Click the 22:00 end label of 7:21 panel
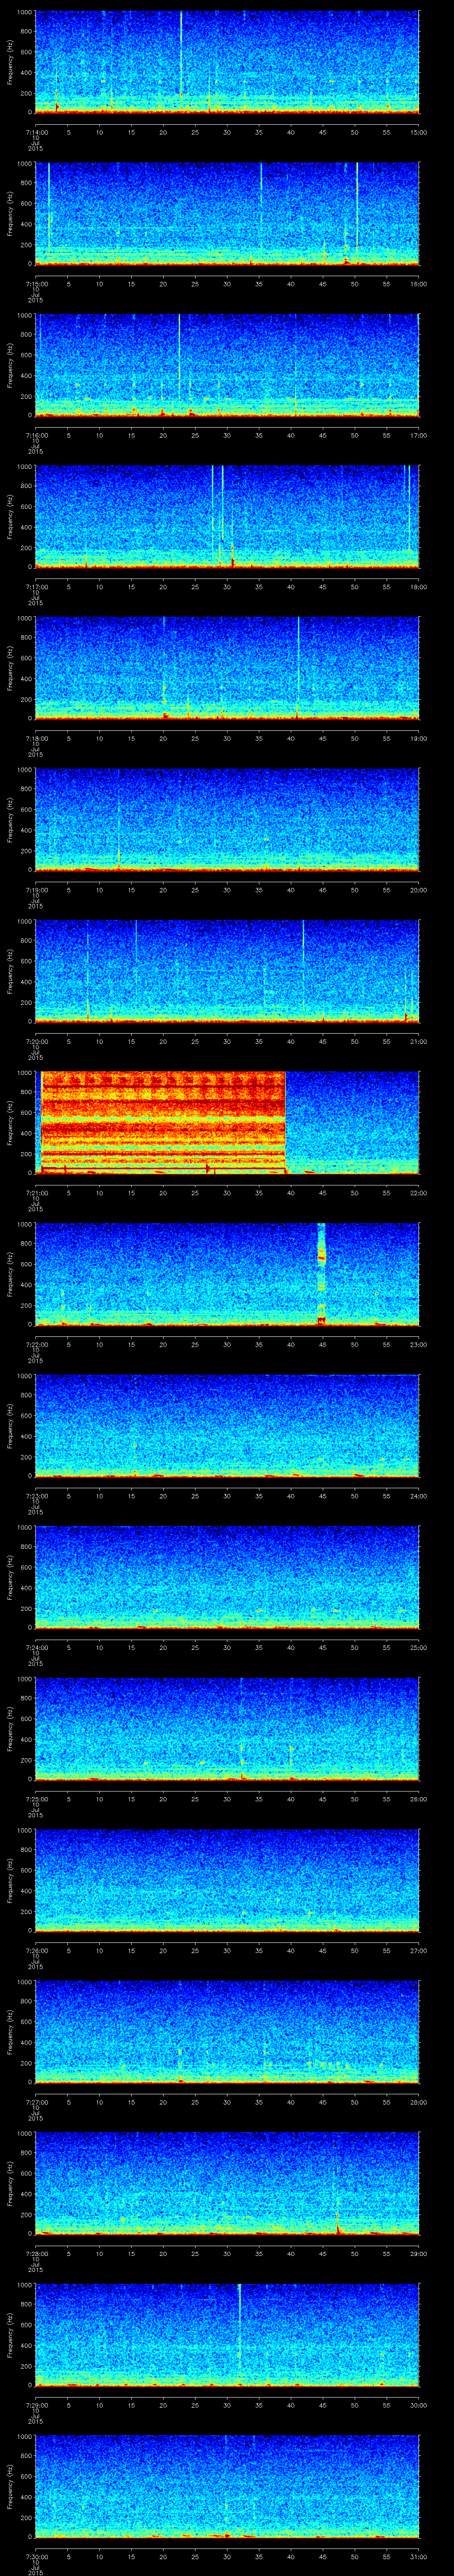The width and height of the screenshot is (454, 2576). [418, 1193]
